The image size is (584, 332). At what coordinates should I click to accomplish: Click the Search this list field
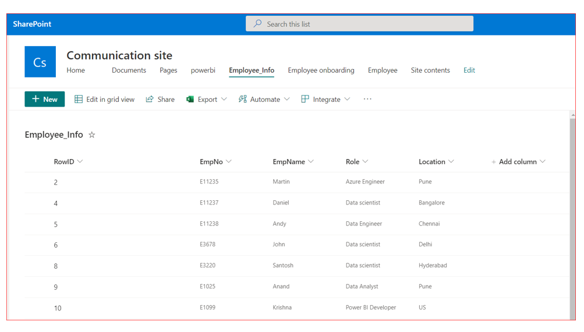coord(359,24)
